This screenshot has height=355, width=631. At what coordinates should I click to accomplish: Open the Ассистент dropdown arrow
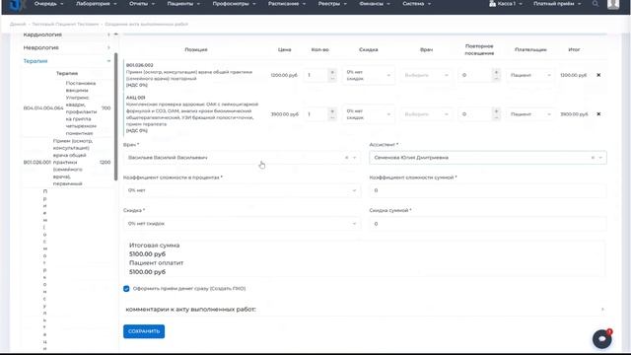coord(600,158)
